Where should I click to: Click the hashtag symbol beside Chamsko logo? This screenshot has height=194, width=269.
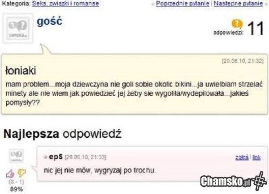[259, 181]
